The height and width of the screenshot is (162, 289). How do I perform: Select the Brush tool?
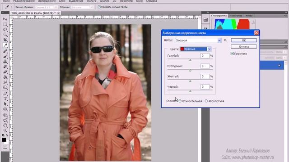coord(5,56)
